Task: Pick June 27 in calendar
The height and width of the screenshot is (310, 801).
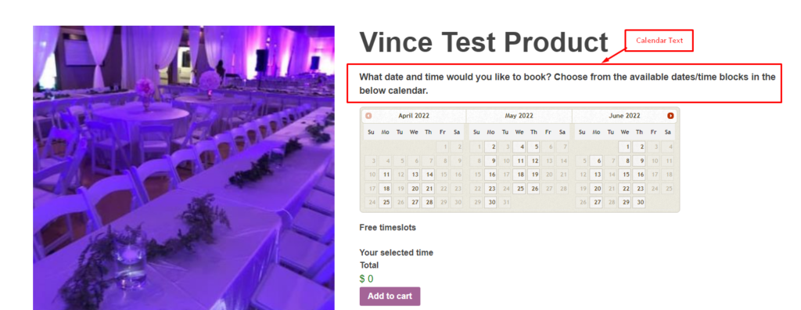Action: point(596,202)
